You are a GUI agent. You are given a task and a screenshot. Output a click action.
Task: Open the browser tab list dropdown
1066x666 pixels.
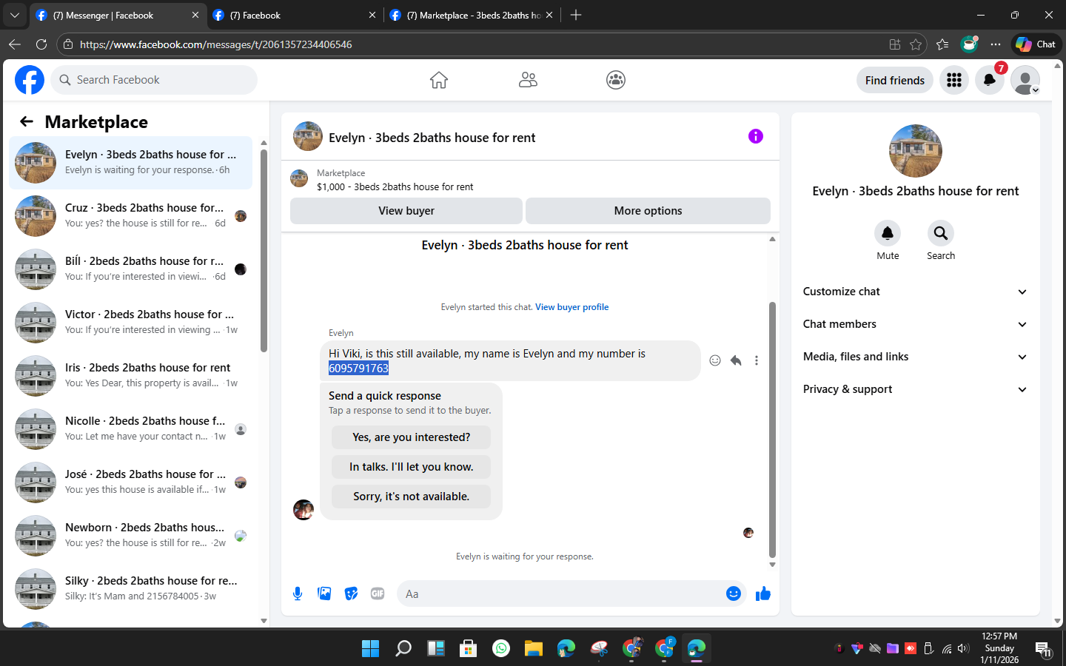tap(15, 15)
